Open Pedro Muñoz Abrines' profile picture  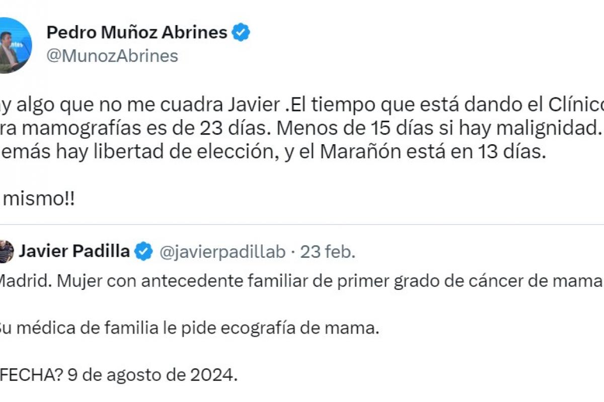coord(13,46)
